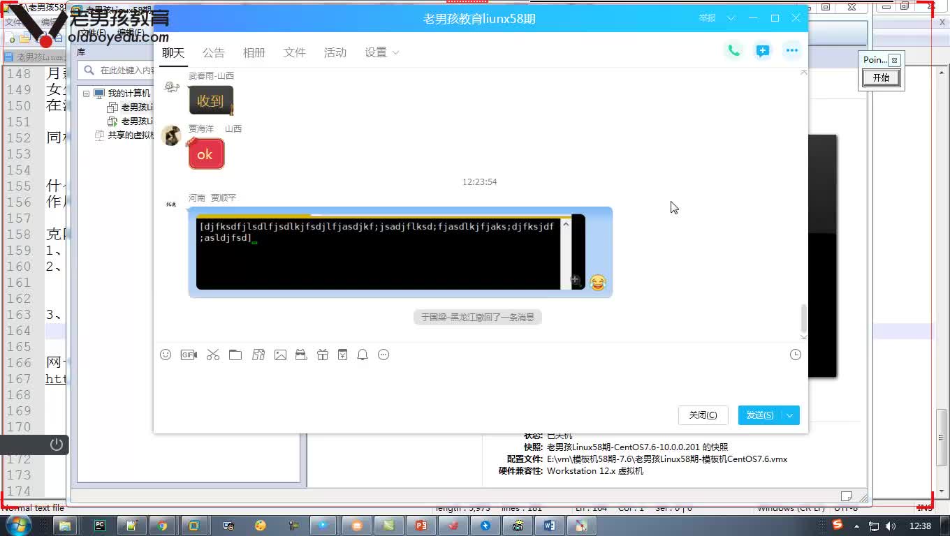Click sender name 贾海洋

point(201,129)
